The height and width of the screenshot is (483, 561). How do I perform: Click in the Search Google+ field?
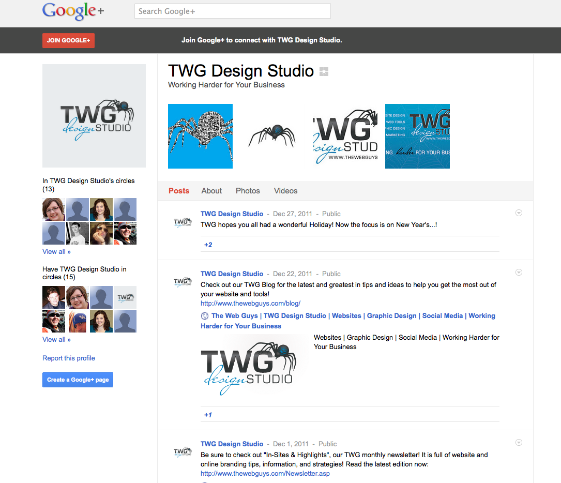(x=233, y=11)
